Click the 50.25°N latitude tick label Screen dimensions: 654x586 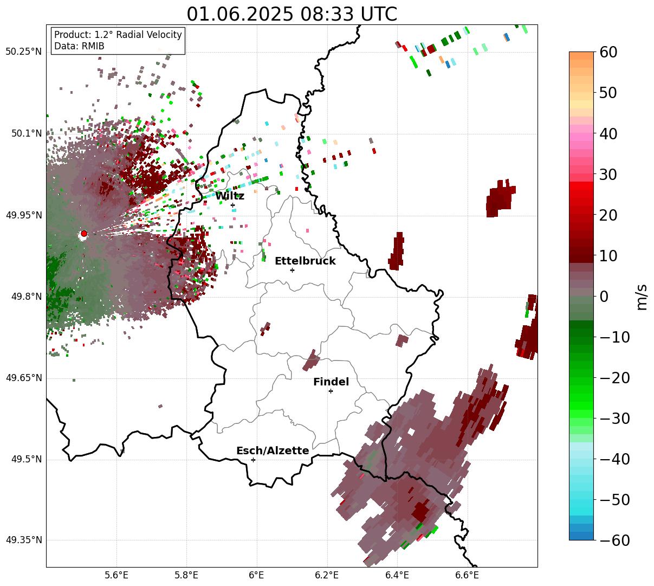(23, 51)
